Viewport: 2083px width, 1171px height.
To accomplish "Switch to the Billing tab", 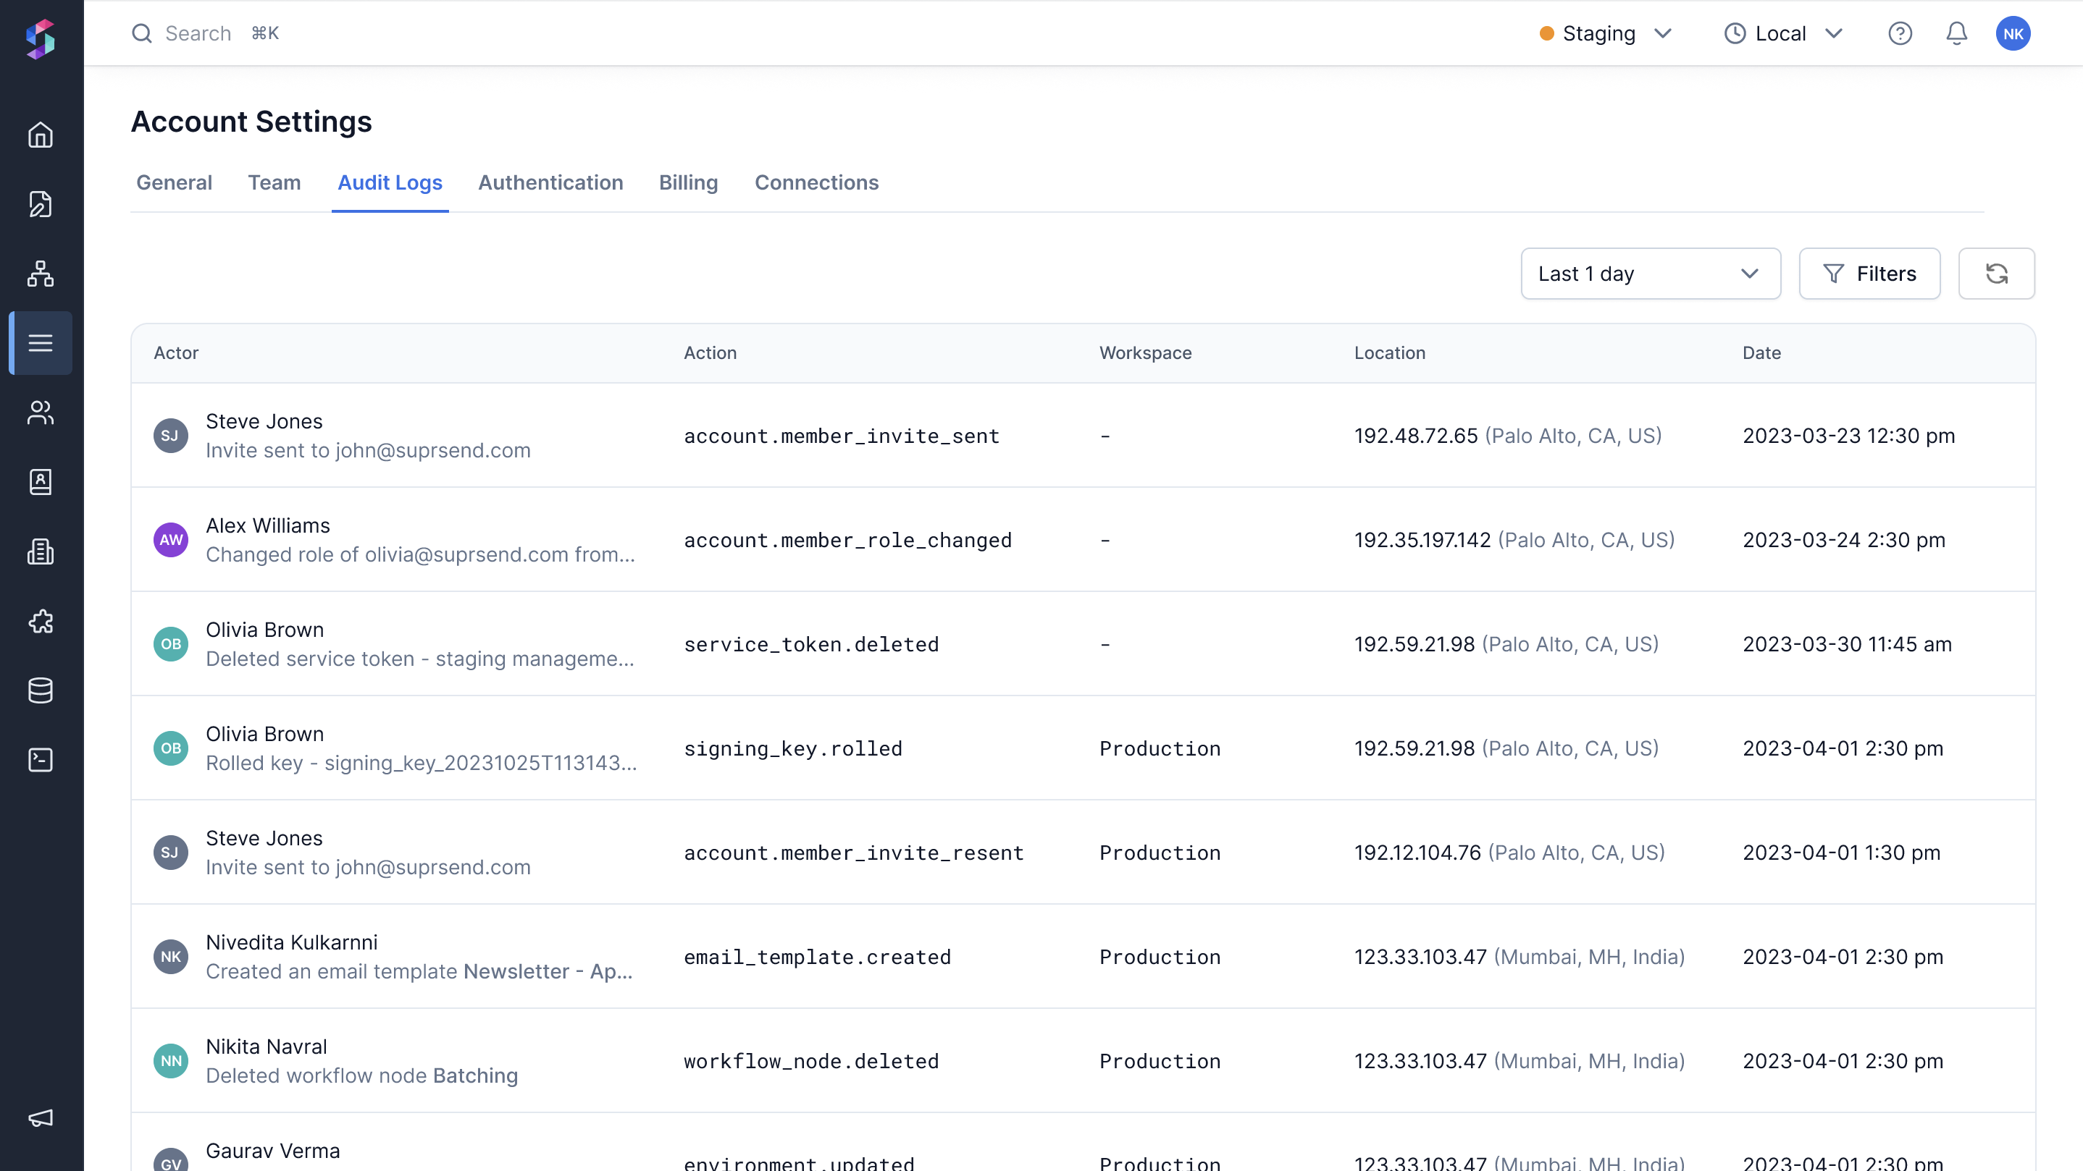I will pyautogui.click(x=687, y=182).
